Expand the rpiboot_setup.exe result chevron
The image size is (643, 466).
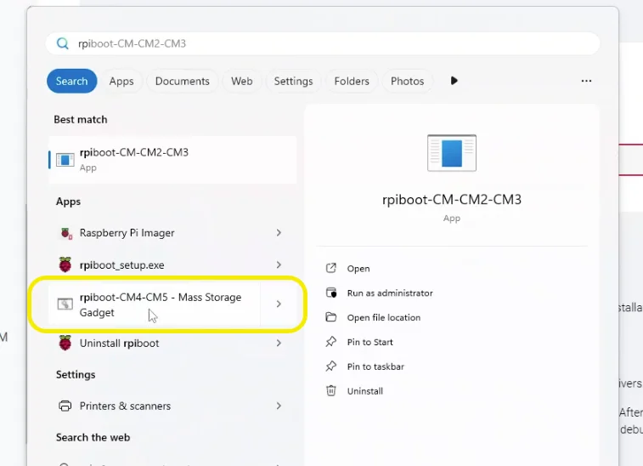[279, 265]
